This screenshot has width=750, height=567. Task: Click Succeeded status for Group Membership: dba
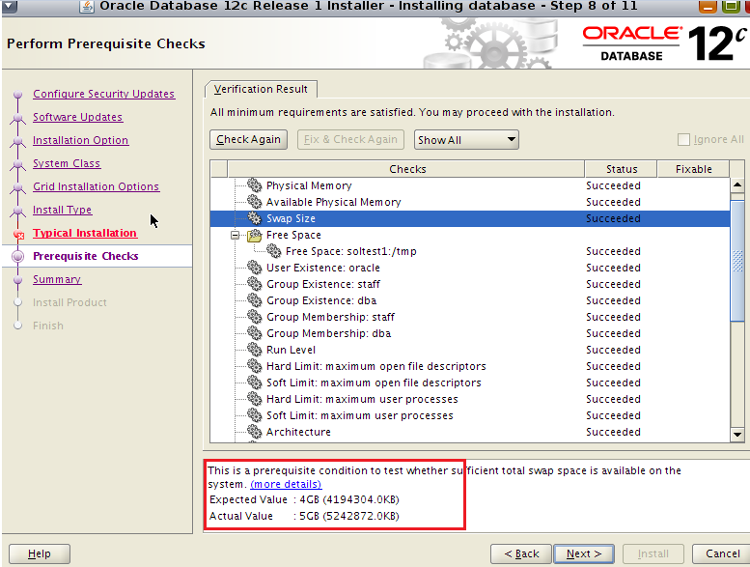click(x=613, y=333)
